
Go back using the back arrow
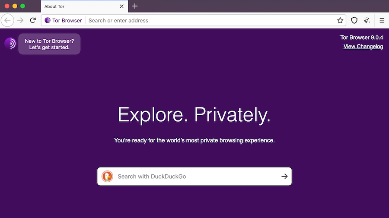point(7,20)
